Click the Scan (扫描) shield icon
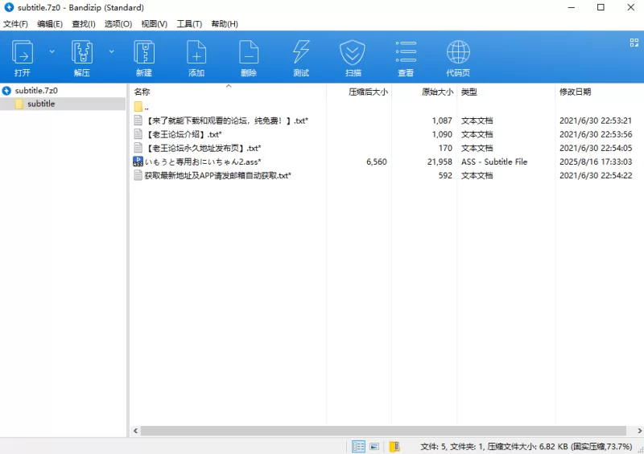This screenshot has height=454, width=644. 353,52
